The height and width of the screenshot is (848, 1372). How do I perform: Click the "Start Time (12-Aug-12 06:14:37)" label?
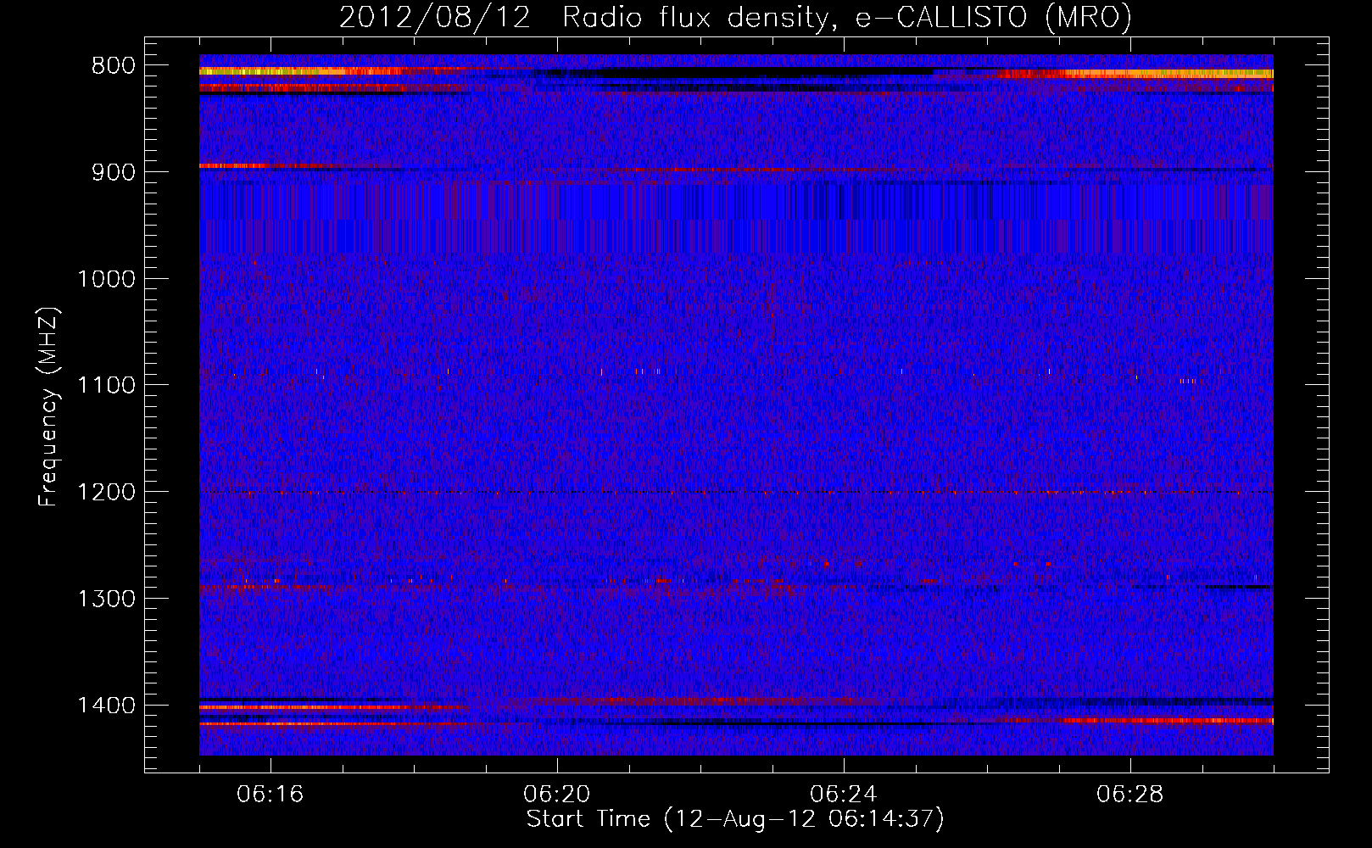click(735, 819)
